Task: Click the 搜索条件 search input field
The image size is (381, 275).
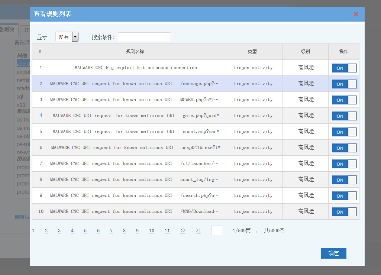Action: click(x=144, y=37)
